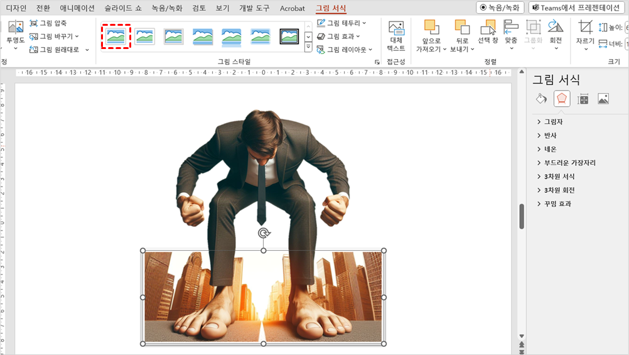Viewport: 629px width, 355px height.
Task: Click the rotation handle above city image
Action: point(264,233)
